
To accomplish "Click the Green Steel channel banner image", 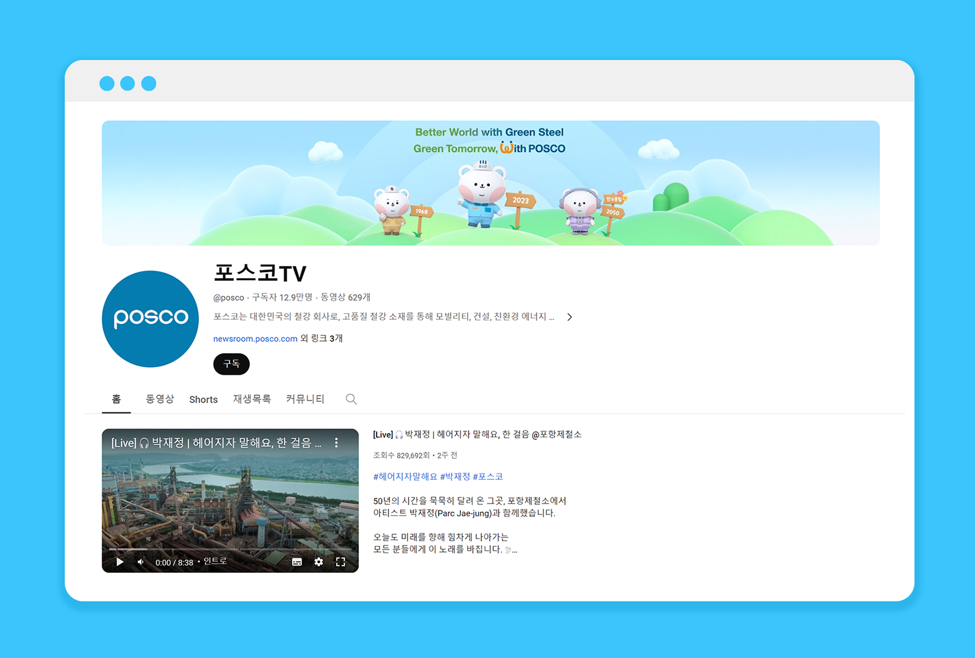I will pos(491,183).
